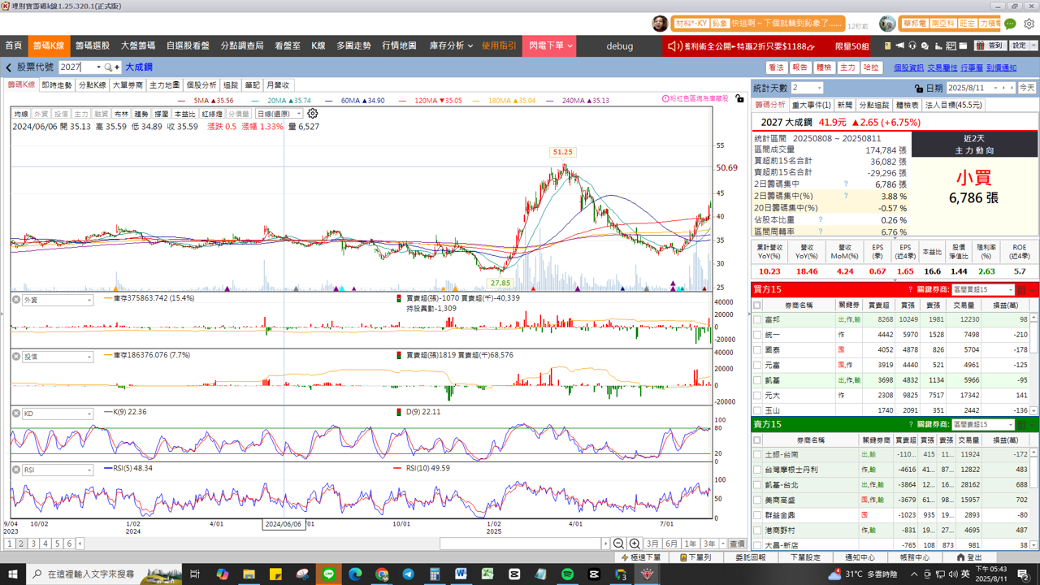
Task: Check the 土銀-台南 row checkbox
Action: (757, 455)
